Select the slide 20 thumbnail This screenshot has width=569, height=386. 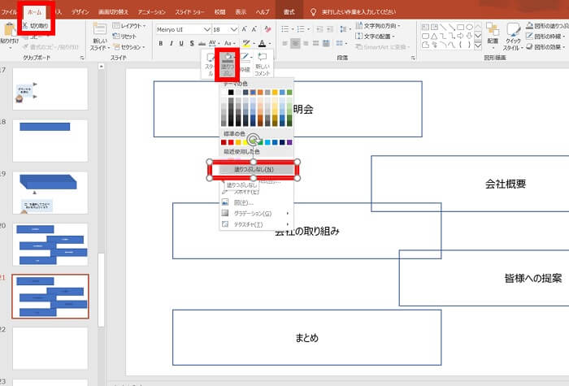tap(50, 245)
